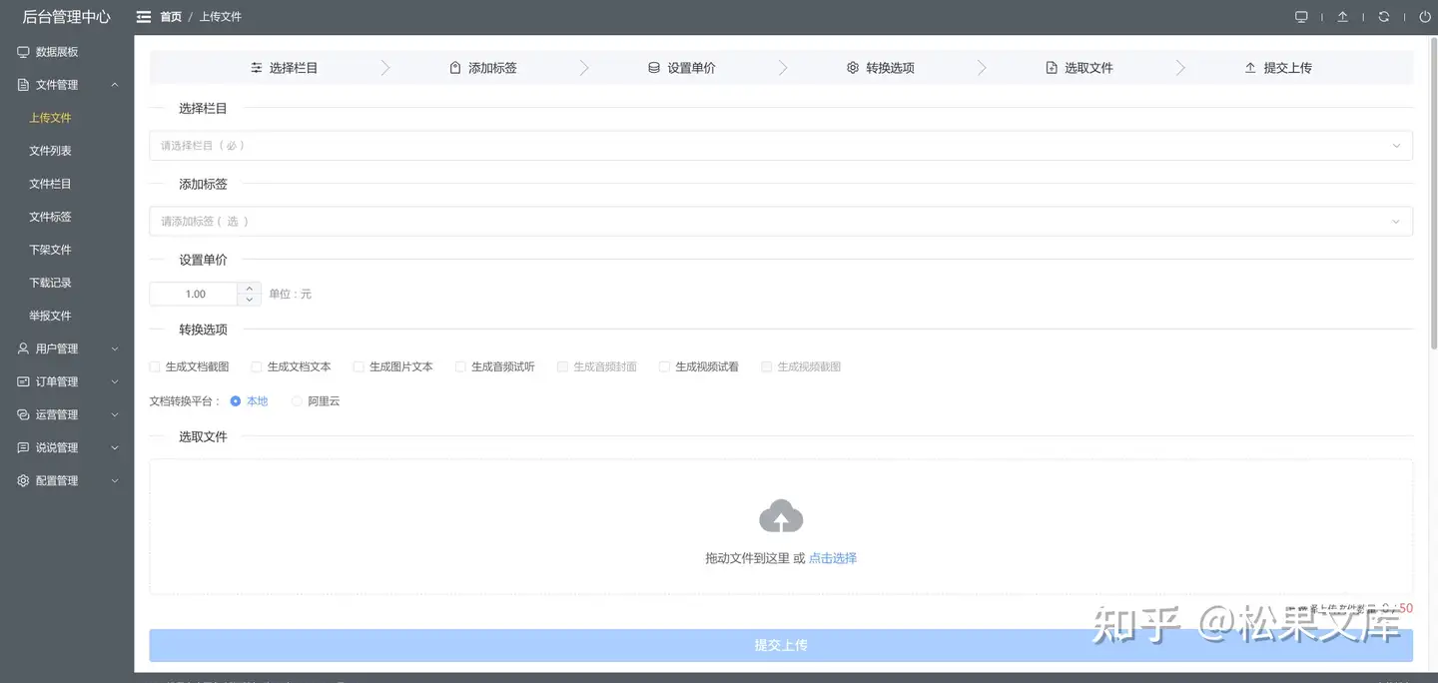Decrease unit price with down arrow
The height and width of the screenshot is (683, 1438).
(x=250, y=300)
